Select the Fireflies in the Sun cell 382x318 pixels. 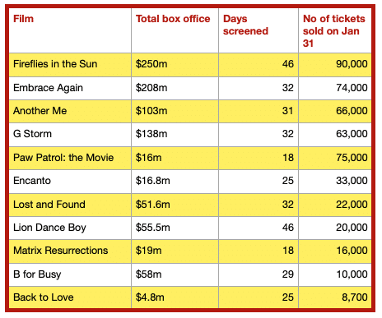click(55, 64)
